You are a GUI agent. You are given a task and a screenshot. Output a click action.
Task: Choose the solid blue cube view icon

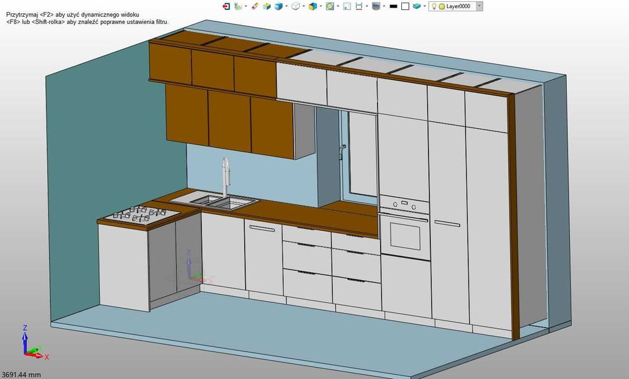tap(278, 6)
